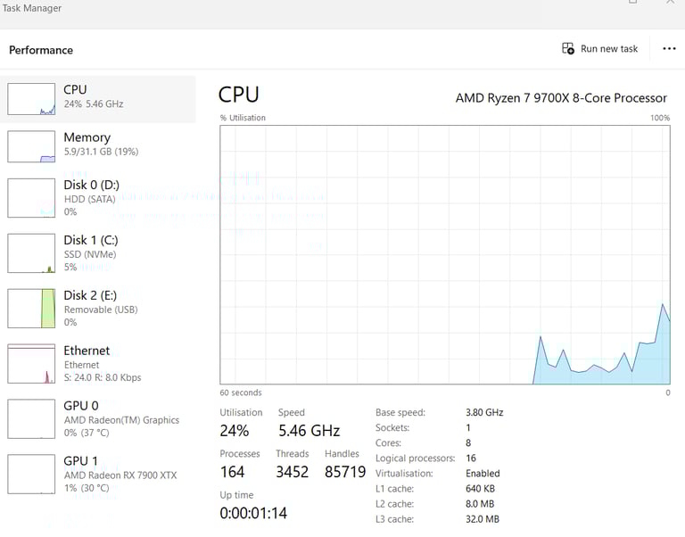Click the Task Manager window title
Screen dimensions: 685x537
32,8
